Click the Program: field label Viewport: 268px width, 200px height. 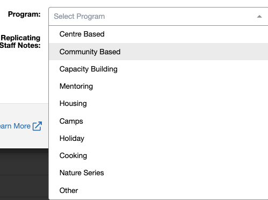[24, 14]
